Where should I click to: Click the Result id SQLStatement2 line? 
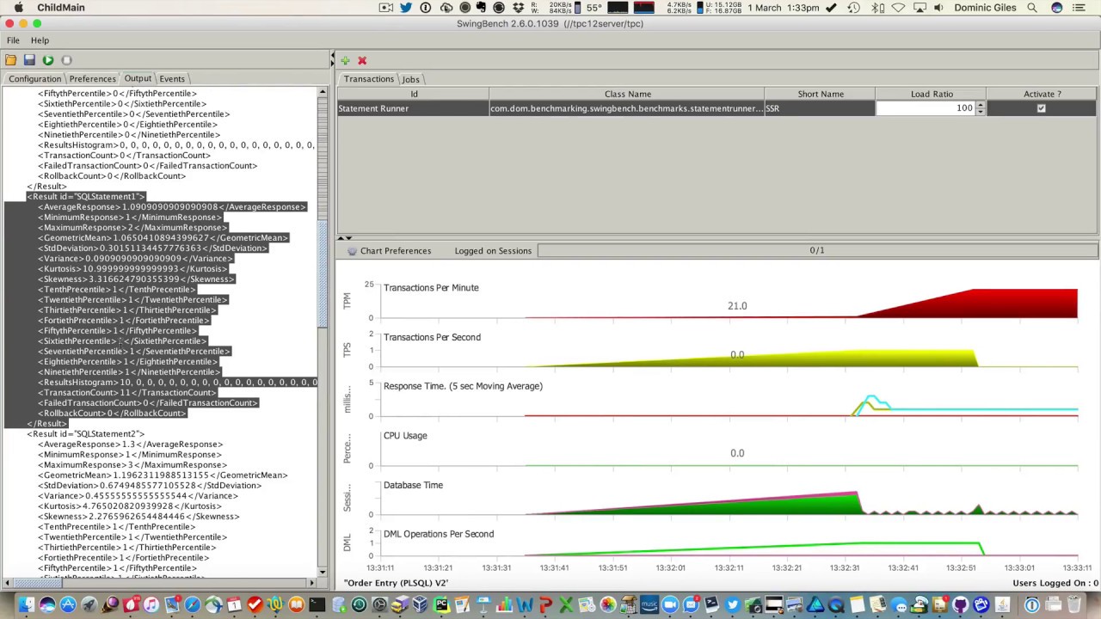point(85,434)
